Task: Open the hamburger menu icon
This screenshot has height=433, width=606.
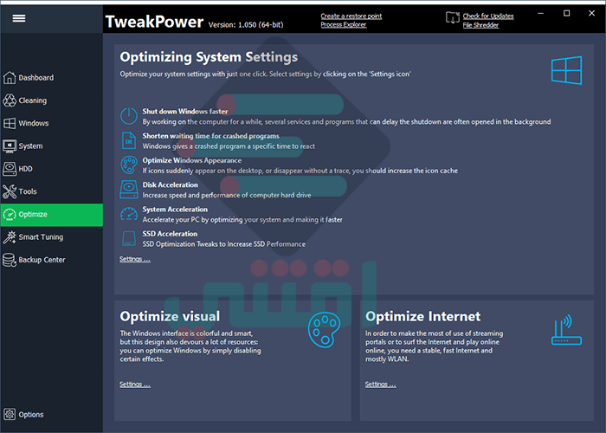Action: (18, 18)
